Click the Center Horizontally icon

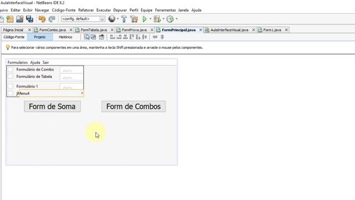[x=125, y=37]
